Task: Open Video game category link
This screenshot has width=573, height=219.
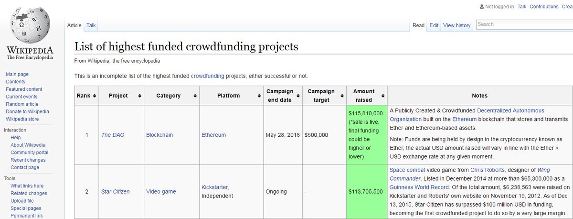Action: coord(161,192)
